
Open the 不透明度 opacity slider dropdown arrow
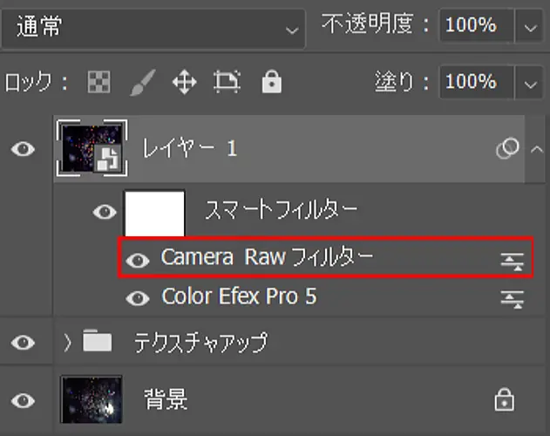click(x=529, y=26)
